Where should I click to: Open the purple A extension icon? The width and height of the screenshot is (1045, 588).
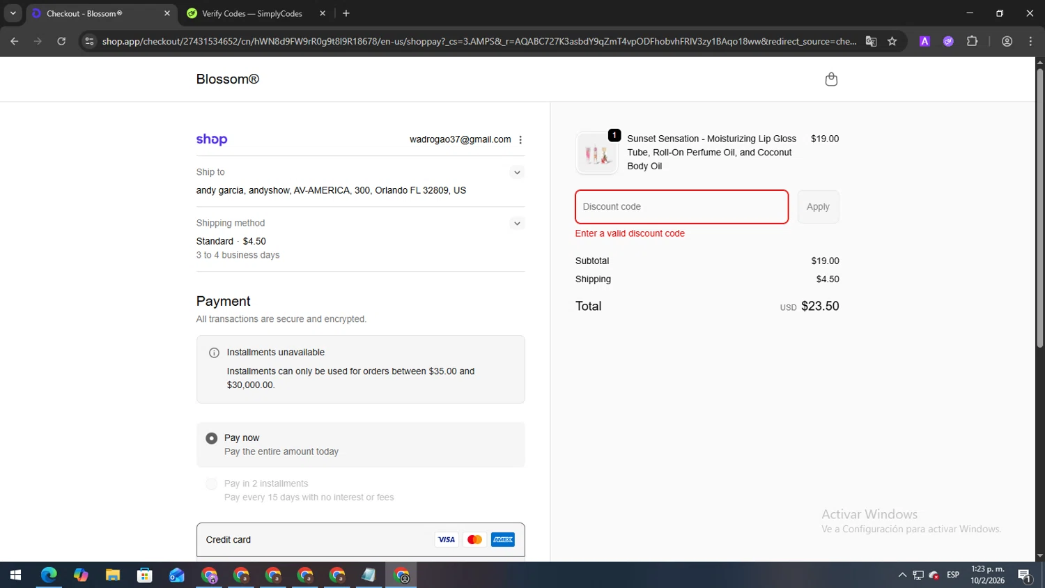(924, 41)
